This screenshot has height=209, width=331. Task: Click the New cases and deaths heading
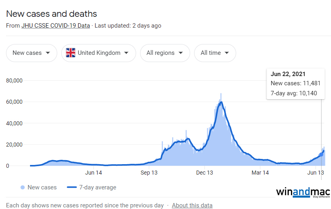[52, 14]
